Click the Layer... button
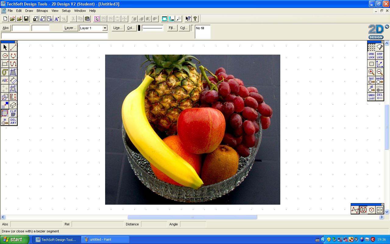 coord(70,28)
